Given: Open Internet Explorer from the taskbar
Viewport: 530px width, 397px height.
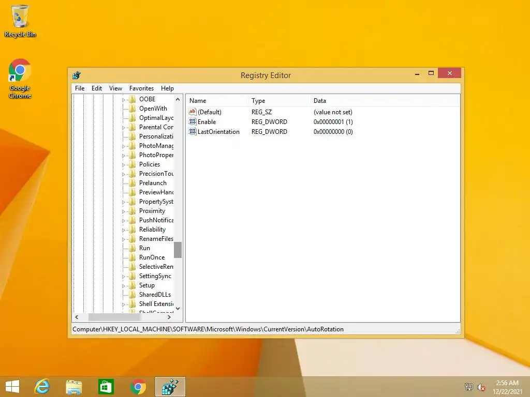Looking at the screenshot, I should (x=42, y=387).
